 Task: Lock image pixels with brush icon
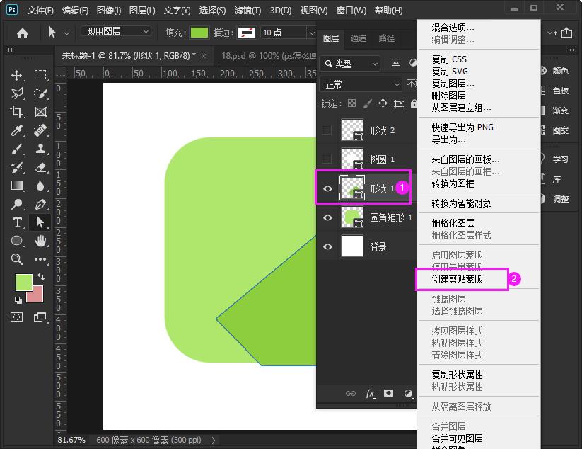(x=368, y=103)
